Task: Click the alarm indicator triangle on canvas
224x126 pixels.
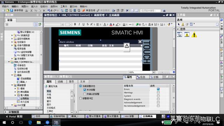Action: click(x=127, y=46)
